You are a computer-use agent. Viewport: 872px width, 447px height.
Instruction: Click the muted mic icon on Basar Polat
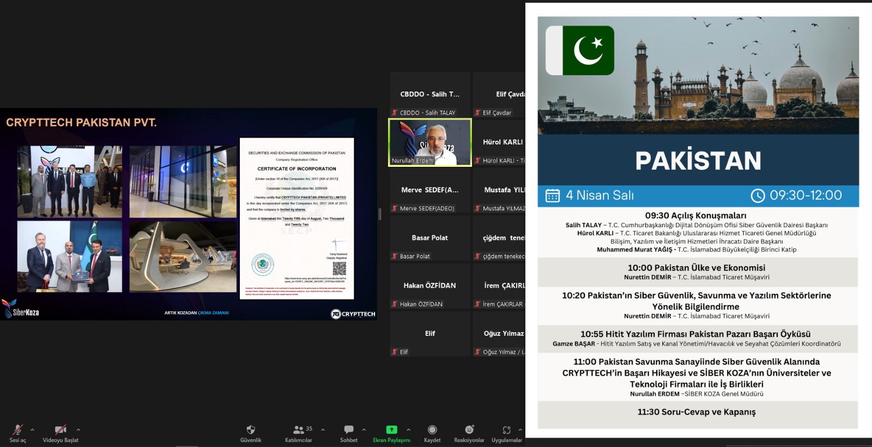(x=395, y=256)
